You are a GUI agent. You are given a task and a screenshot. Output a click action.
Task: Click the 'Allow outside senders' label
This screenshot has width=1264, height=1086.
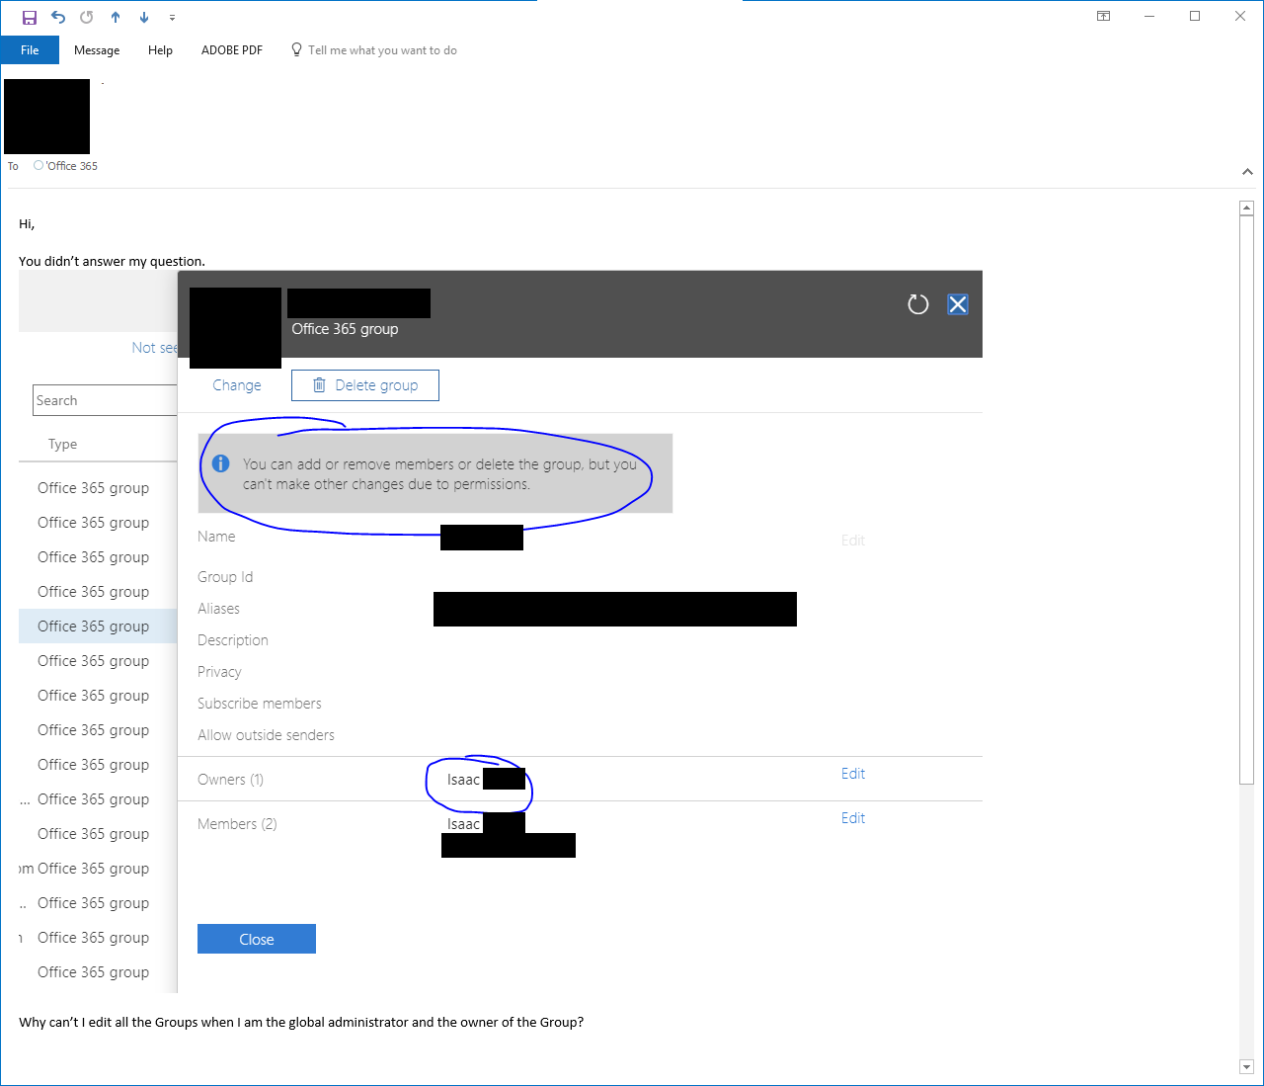click(266, 735)
